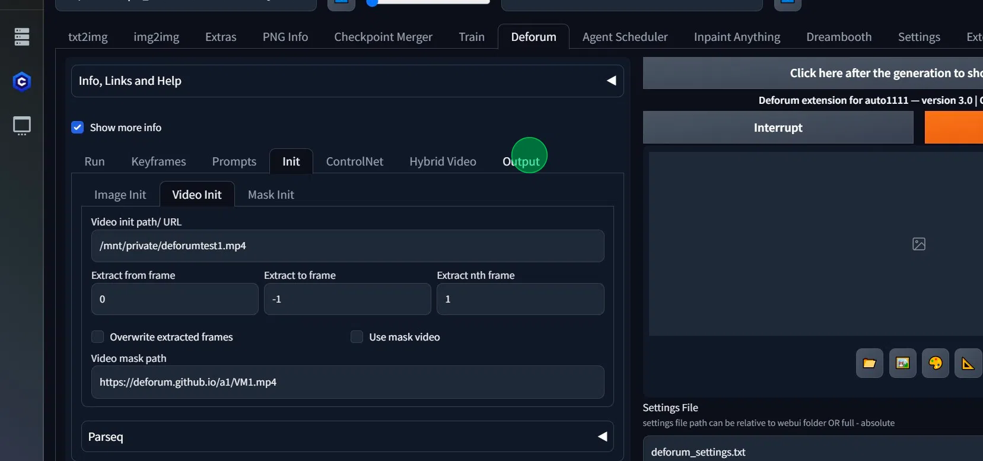
Task: Enable Use mask video checkbox
Action: point(357,337)
